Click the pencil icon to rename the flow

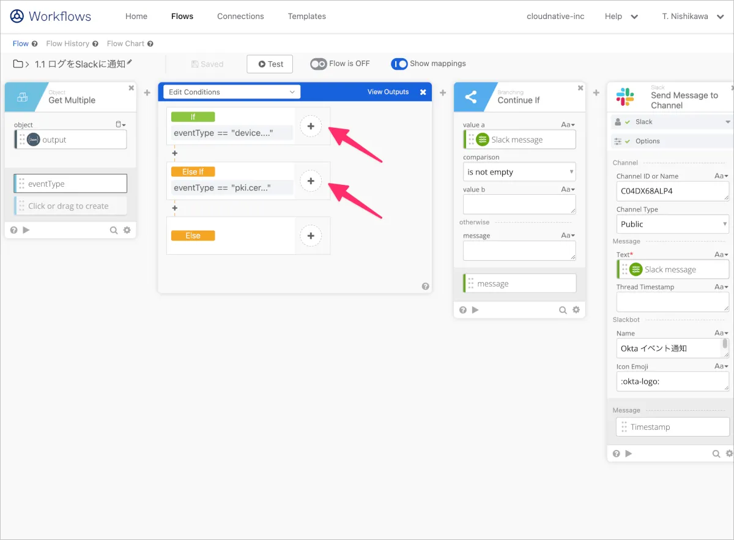click(x=129, y=63)
